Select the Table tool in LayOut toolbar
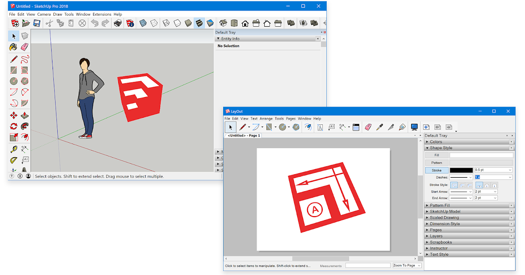The height and width of the screenshot is (275, 525). click(x=356, y=127)
